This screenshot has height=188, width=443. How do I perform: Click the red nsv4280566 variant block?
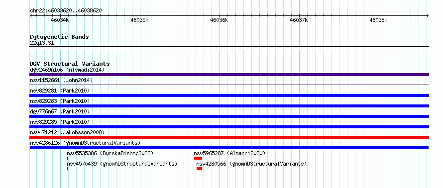[x=200, y=169]
